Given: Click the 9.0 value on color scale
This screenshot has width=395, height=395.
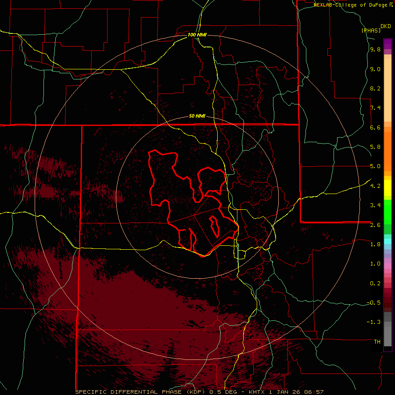Looking at the screenshot, I should pyautogui.click(x=375, y=69).
